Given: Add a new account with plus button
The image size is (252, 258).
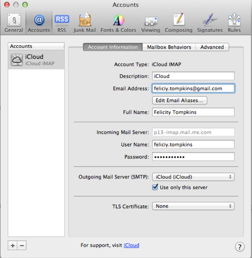Looking at the screenshot, I should (x=13, y=245).
